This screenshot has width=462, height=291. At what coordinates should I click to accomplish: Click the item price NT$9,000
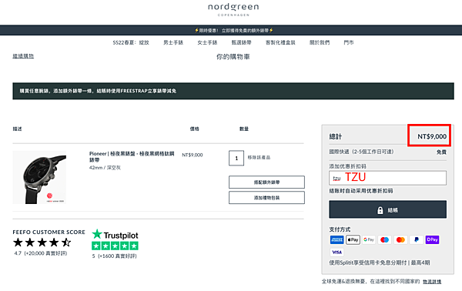(x=192, y=155)
